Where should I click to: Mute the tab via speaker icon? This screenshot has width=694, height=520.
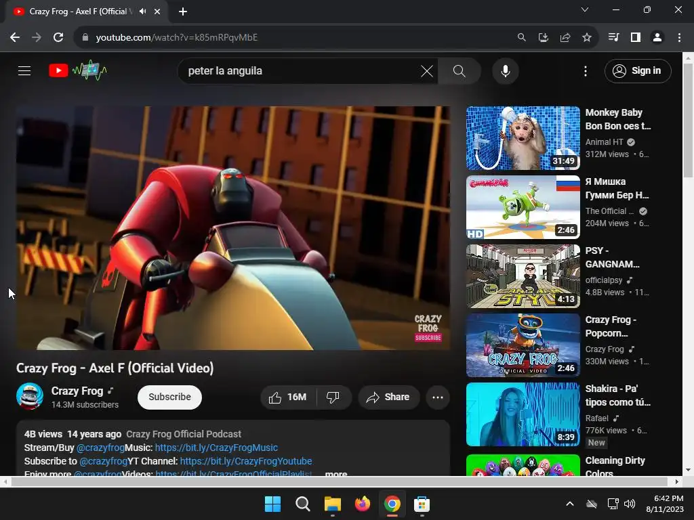tap(142, 12)
